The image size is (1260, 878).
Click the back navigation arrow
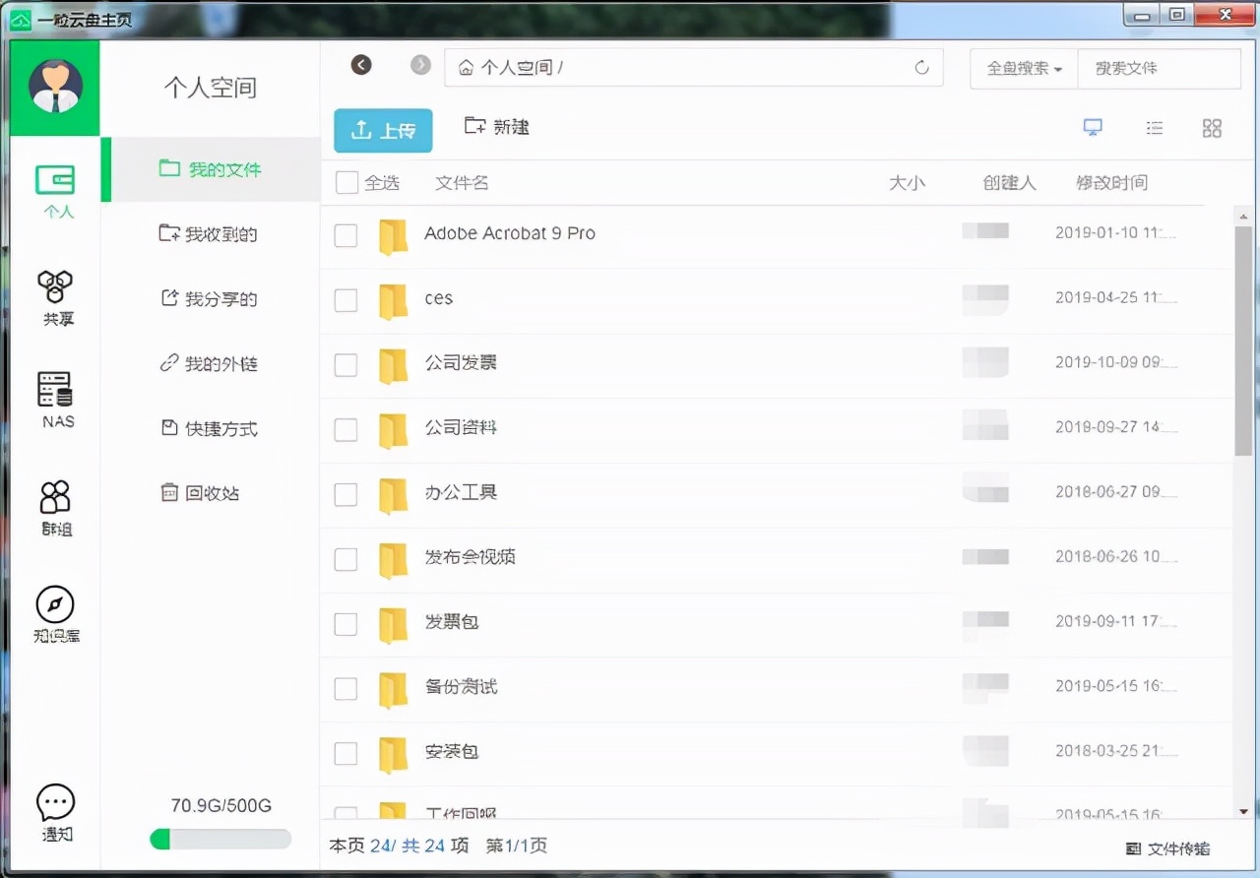coord(360,64)
